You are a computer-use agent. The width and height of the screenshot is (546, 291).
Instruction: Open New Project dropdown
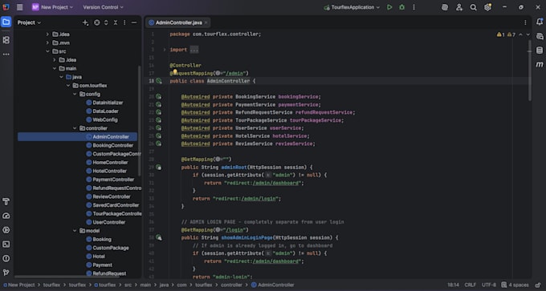(x=53, y=7)
